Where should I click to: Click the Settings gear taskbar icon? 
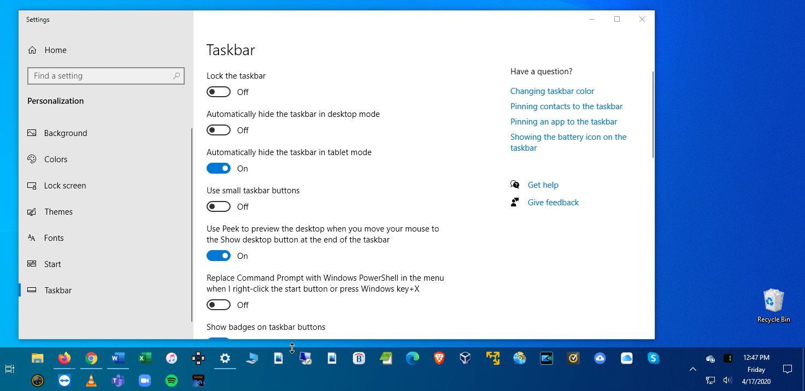[225, 358]
